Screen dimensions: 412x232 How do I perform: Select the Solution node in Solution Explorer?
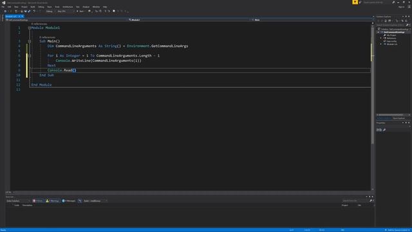click(393, 29)
